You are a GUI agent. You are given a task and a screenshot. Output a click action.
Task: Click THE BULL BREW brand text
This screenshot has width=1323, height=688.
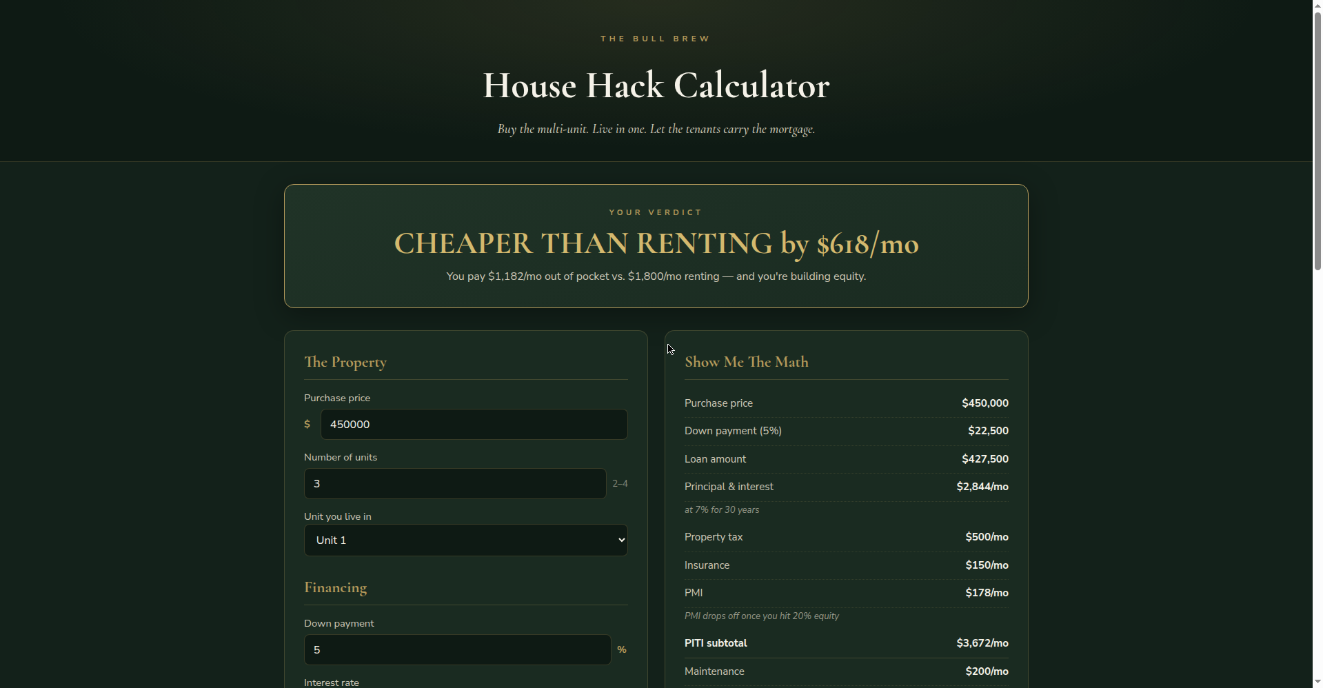[656, 39]
